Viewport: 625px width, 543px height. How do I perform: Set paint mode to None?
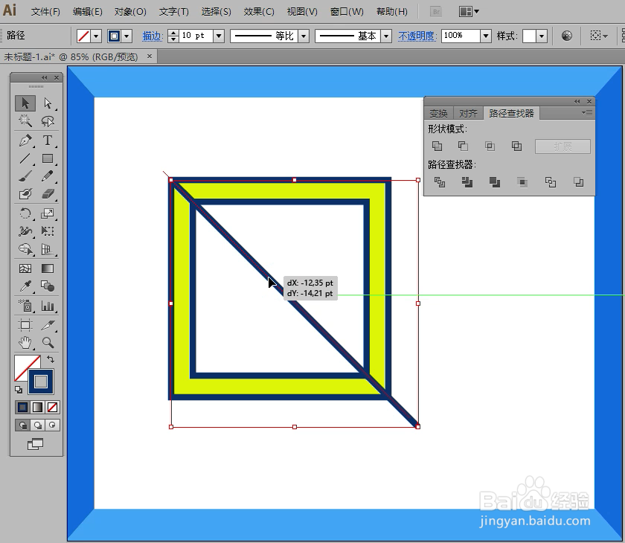coord(52,407)
